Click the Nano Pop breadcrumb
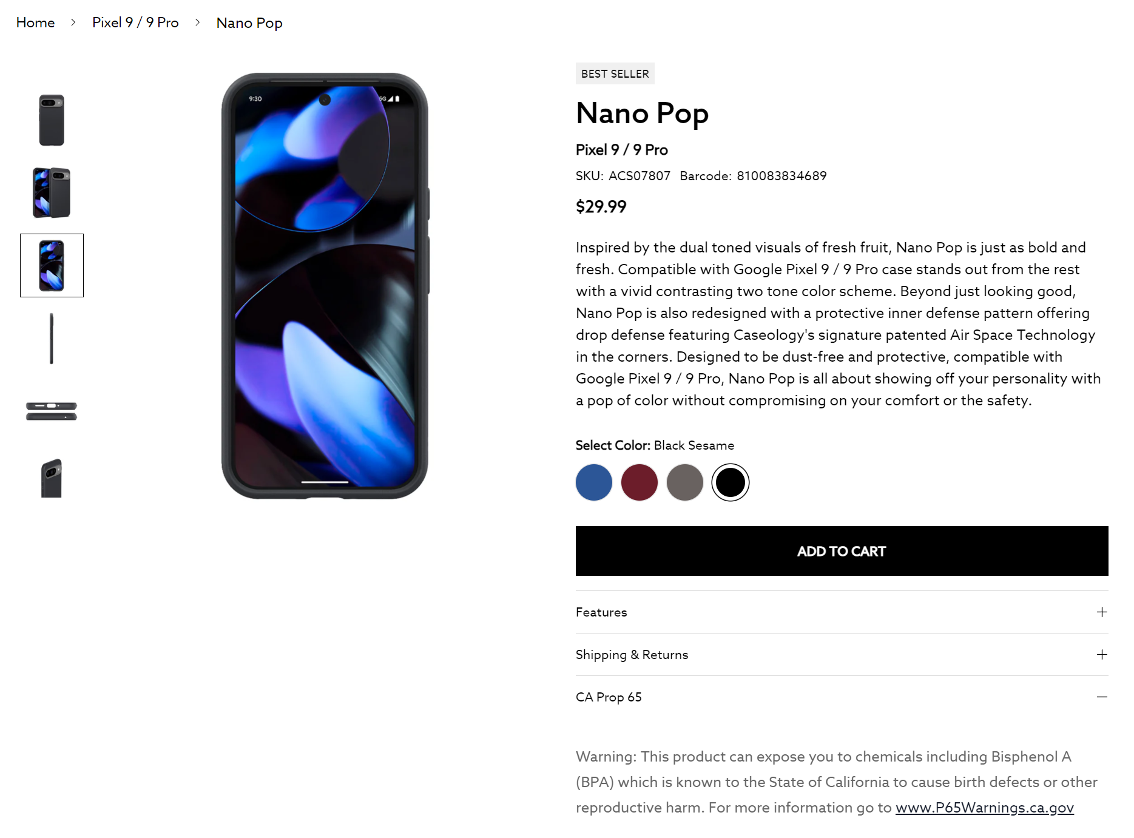Screen dimensions: 1134x838 click(x=249, y=23)
